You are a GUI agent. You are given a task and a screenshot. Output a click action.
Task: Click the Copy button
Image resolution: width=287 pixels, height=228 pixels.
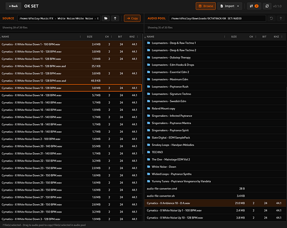point(132,18)
